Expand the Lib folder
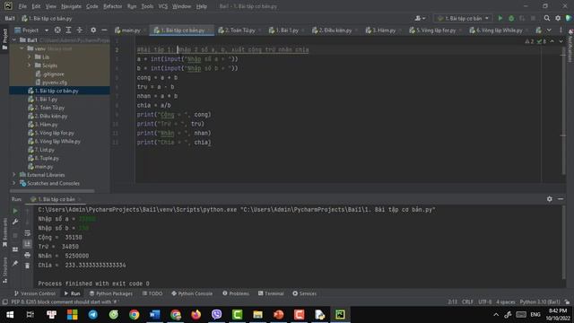 click(30, 57)
